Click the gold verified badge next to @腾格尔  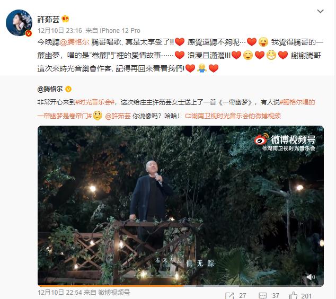(68, 89)
